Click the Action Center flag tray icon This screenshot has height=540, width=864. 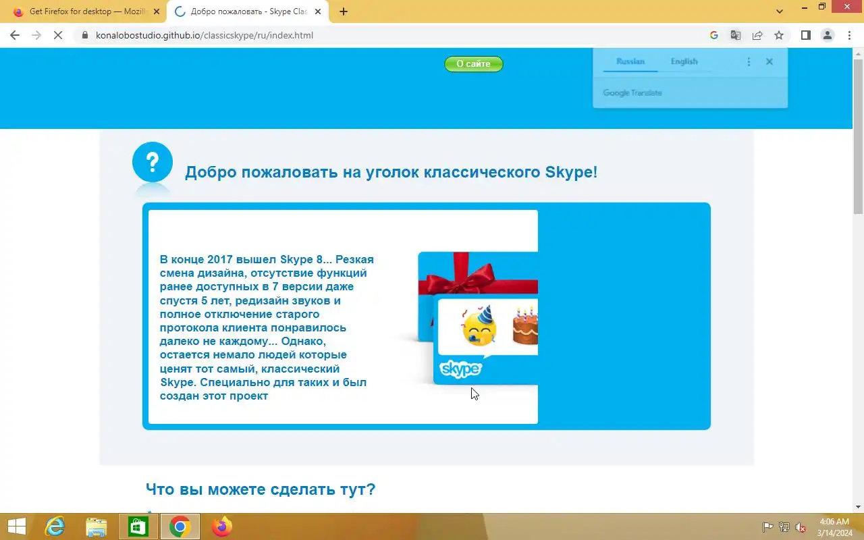(x=768, y=527)
